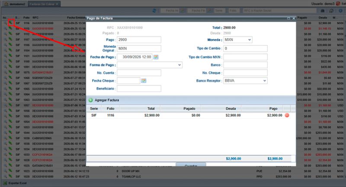This screenshot has height=187, width=346.
Task: Open the Fecha de Pago calendar picker
Action: tap(156, 57)
